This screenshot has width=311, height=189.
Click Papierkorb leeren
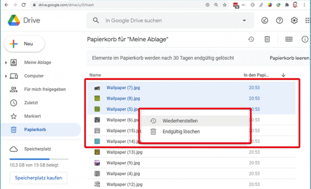(x=289, y=58)
